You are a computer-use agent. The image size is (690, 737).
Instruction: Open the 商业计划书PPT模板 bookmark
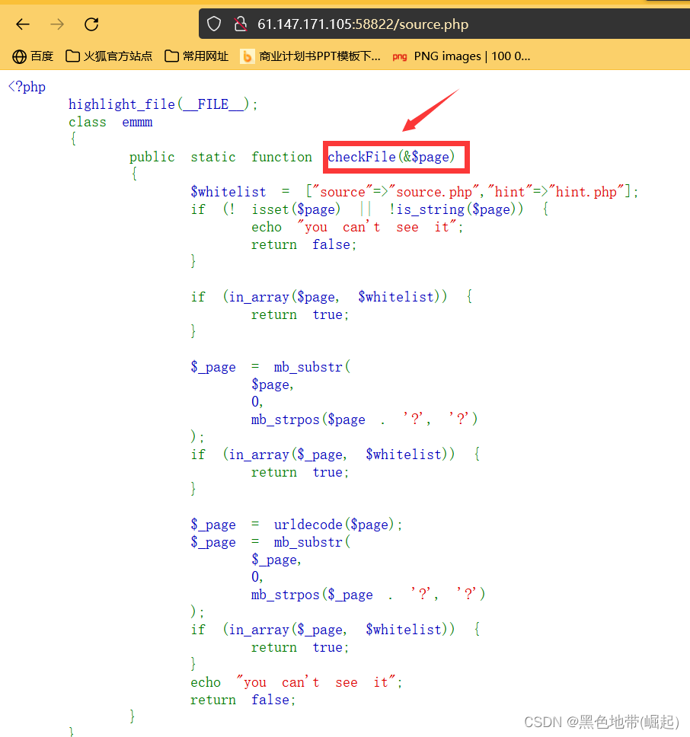pyautogui.click(x=311, y=56)
